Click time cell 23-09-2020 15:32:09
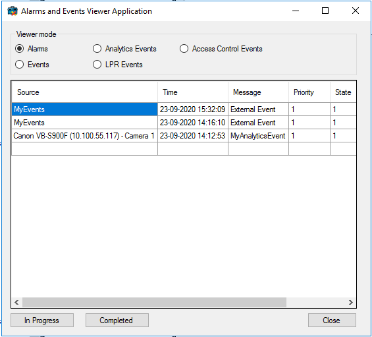The image size is (372, 337). point(193,109)
